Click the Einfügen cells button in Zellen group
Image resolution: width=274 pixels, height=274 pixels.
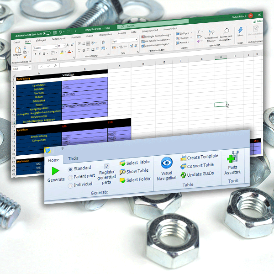[183, 33]
